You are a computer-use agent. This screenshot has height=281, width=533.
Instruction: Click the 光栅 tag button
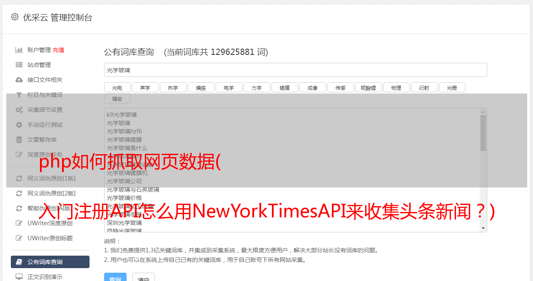pyautogui.click(x=452, y=87)
